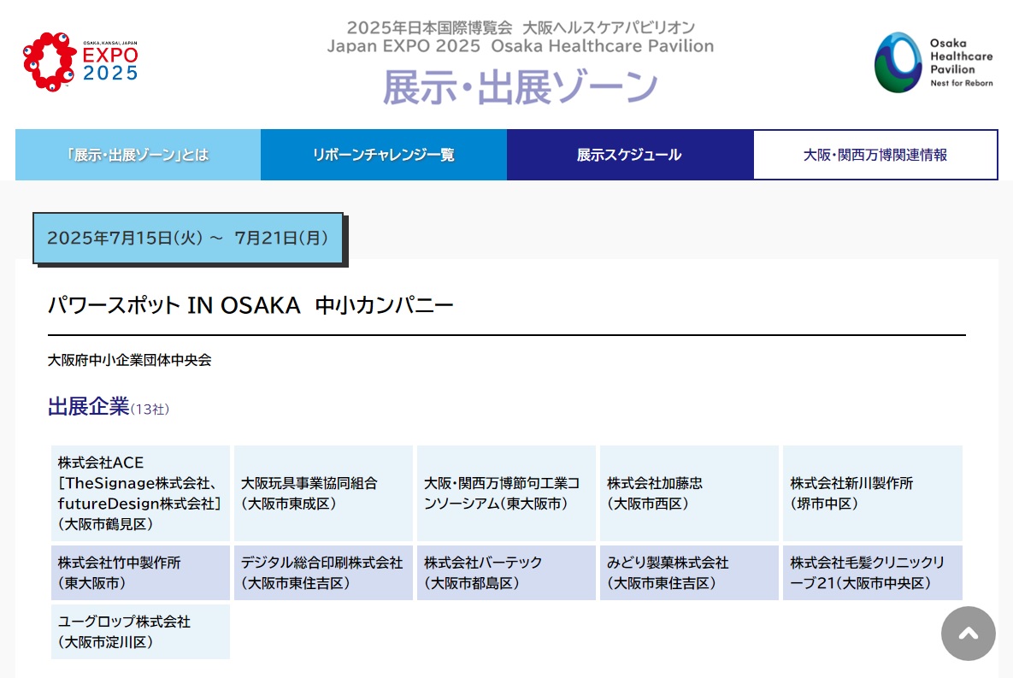The image size is (1013, 678).
Task: Select 株式会社バーテック exhibitor cell
Action: (506, 573)
